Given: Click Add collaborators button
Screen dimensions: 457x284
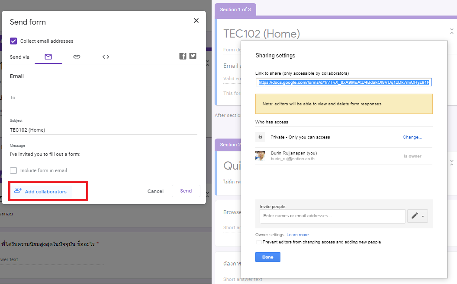Looking at the screenshot, I should pyautogui.click(x=41, y=191).
